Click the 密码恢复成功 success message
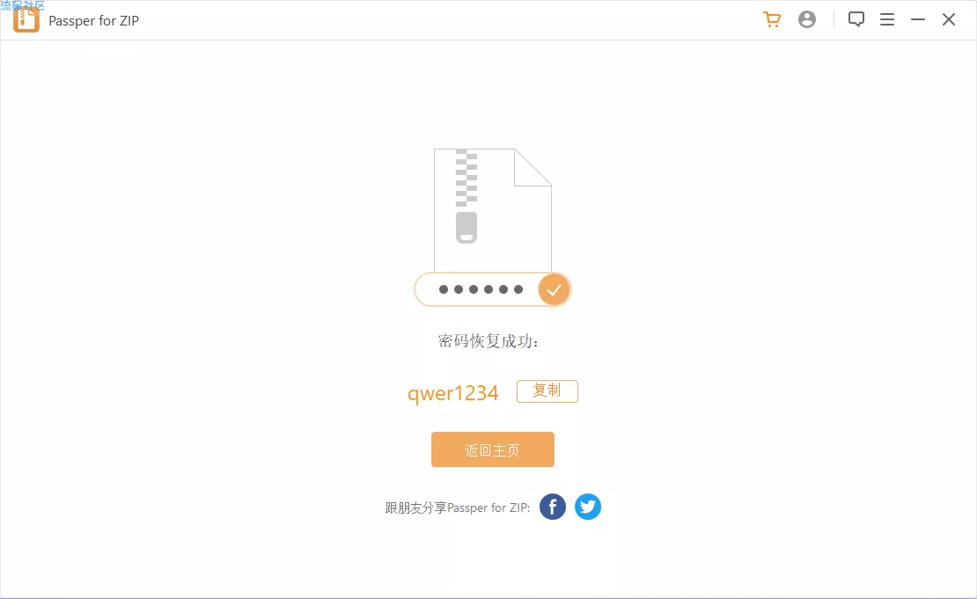Viewport: 977px width, 599px height. 488,341
